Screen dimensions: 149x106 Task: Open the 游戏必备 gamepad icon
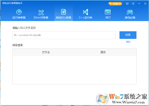130,12
